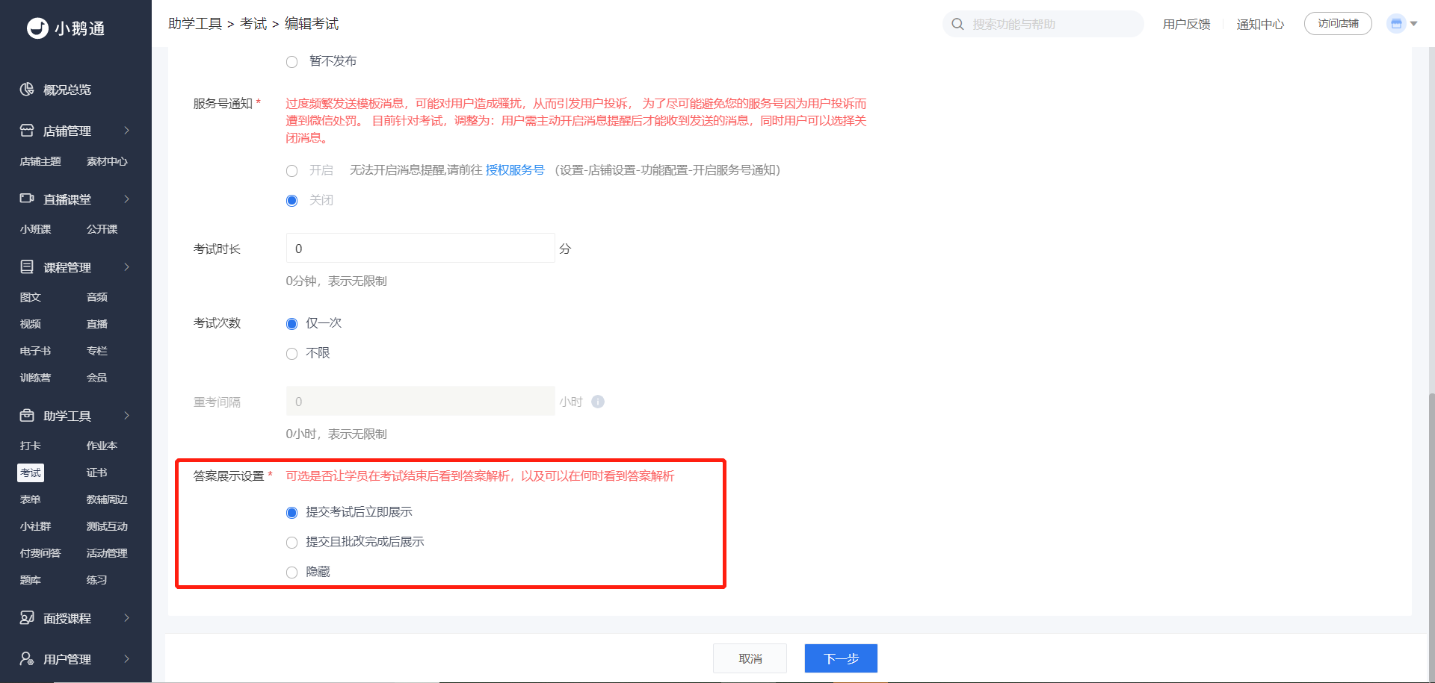Select 提交考试后立即展示 option
Viewport: 1435px width, 683px height.
291,513
